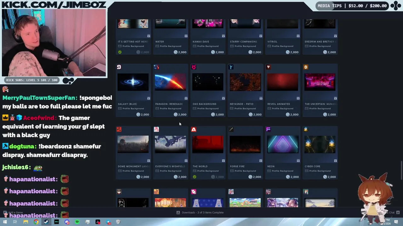Open Spotify from the taskbar
This screenshot has width=403, height=226.
(77, 222)
